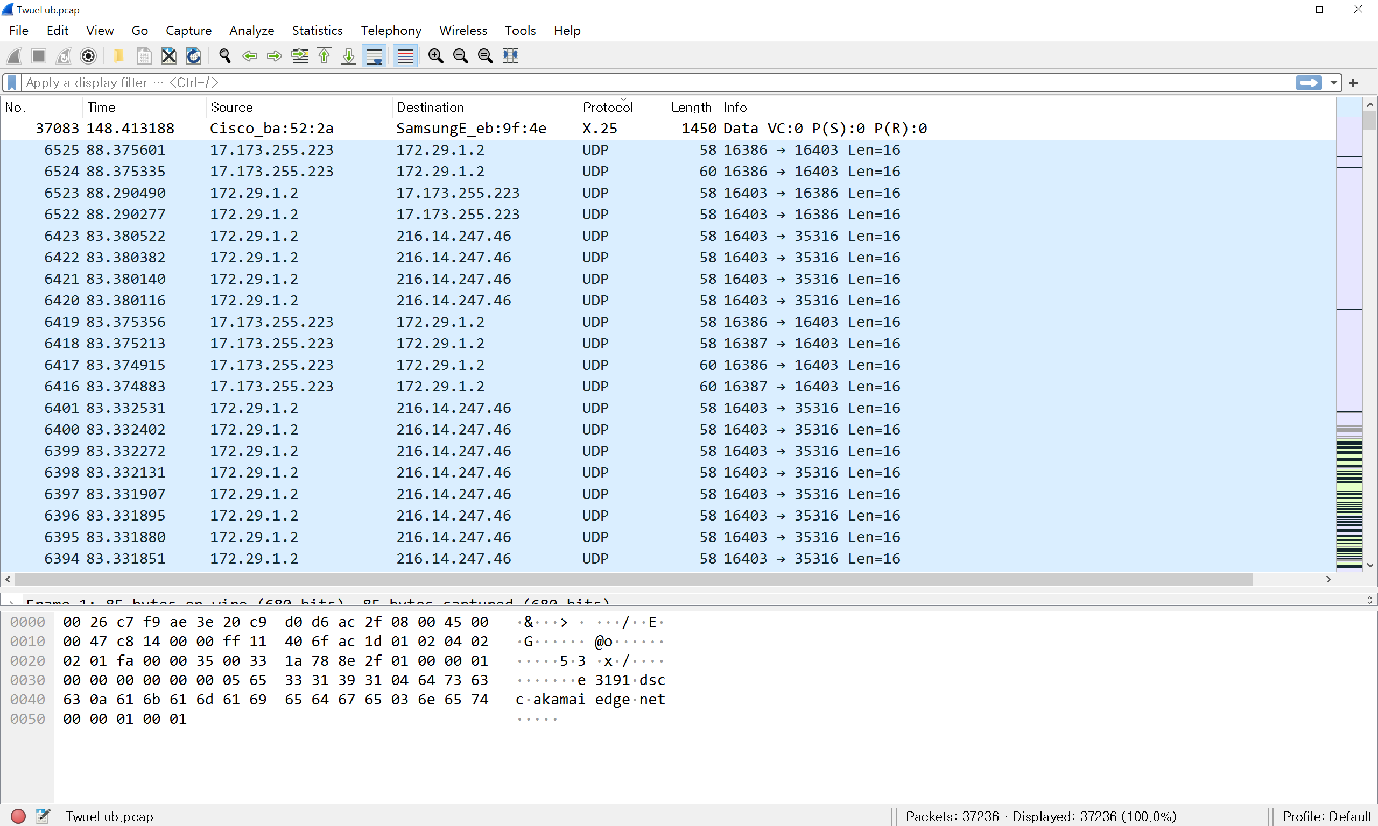The image size is (1378, 826).
Task: Click Profile: Default in status bar
Action: point(1326,816)
